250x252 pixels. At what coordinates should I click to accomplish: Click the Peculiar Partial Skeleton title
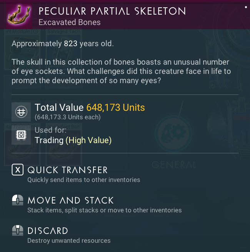pyautogui.click(x=112, y=11)
